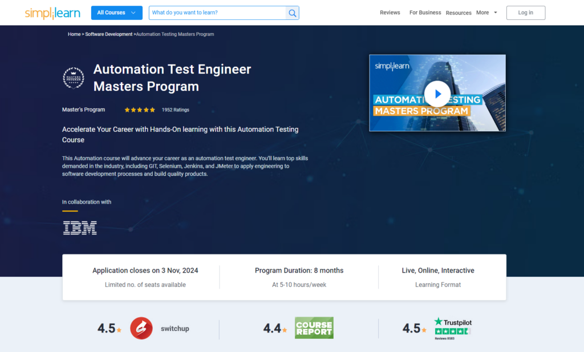Click 'Application closes on 3 Nov, 2024'
The width and height of the screenshot is (584, 352).
click(x=145, y=270)
